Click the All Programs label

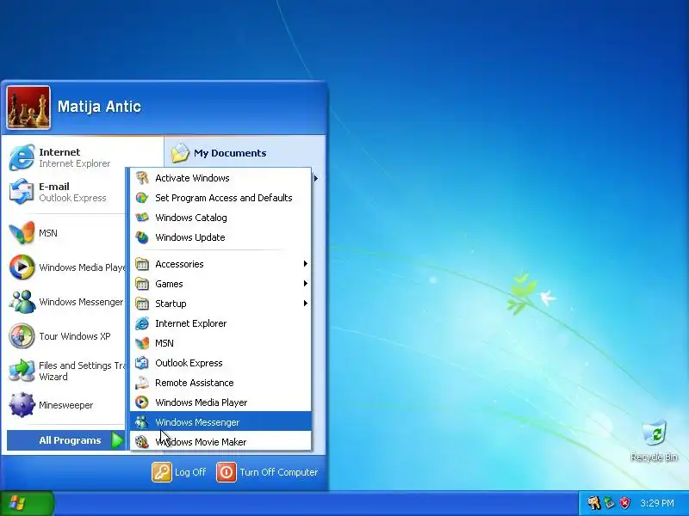click(x=70, y=440)
